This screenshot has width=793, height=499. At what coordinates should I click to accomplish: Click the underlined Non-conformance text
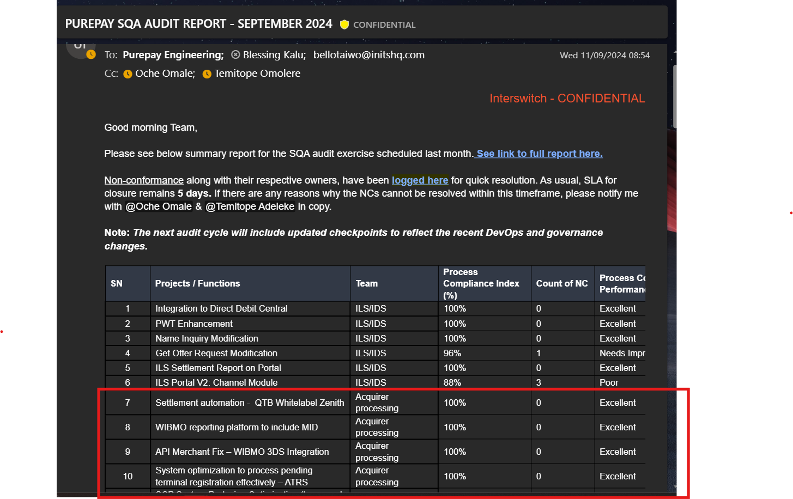(x=144, y=180)
